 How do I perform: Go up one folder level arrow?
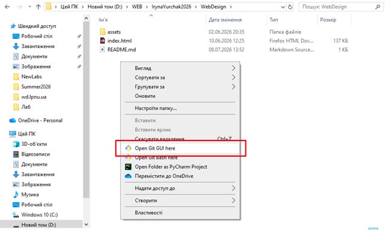pos(38,7)
